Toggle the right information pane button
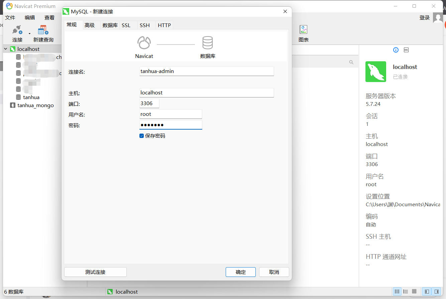This screenshot has width=446, height=299. 436,292
